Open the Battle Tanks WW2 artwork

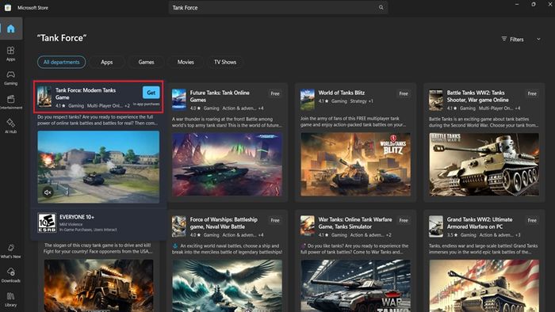[484, 164]
